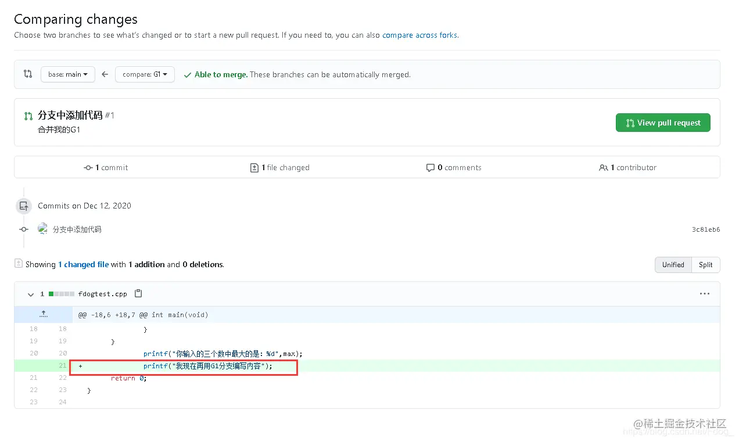Click the Comparing changes heading
739x442 pixels.
click(76, 19)
